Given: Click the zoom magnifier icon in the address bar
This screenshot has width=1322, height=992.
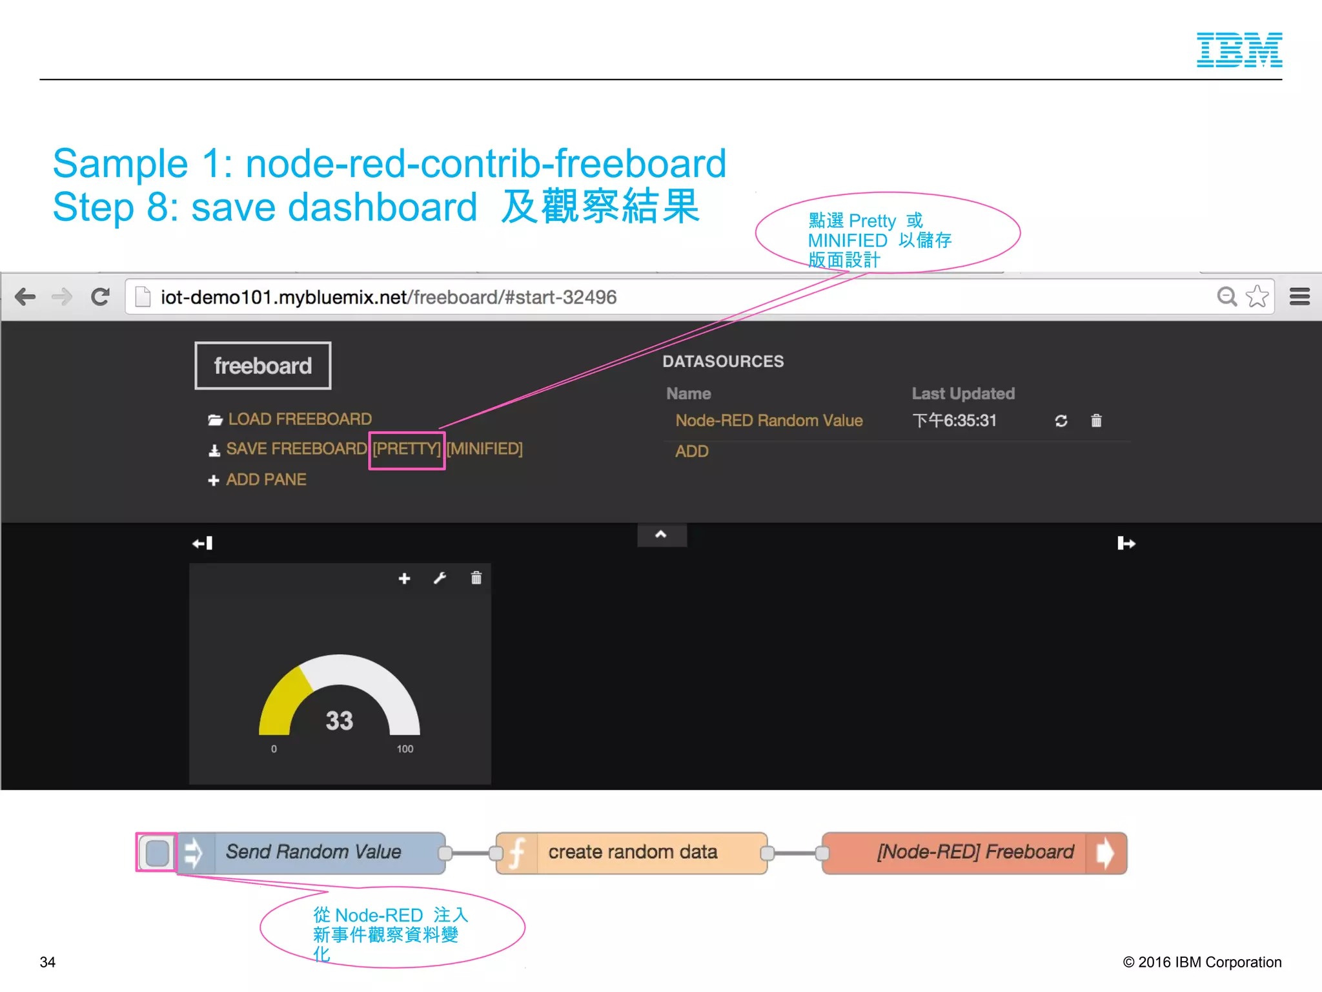Looking at the screenshot, I should click(1226, 296).
